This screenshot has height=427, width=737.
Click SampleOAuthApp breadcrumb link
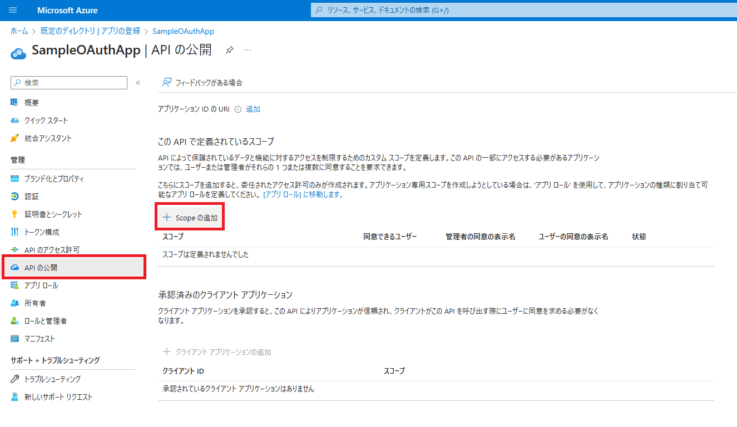tap(183, 31)
